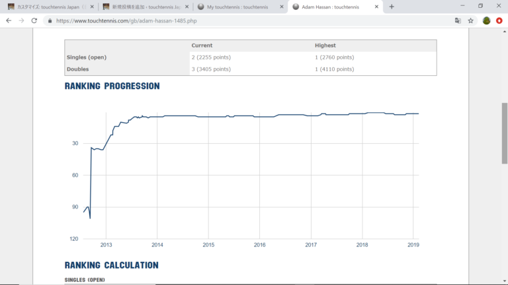The width and height of the screenshot is (508, 285).
Task: Click the red extension icon in toolbar
Action: click(x=499, y=20)
